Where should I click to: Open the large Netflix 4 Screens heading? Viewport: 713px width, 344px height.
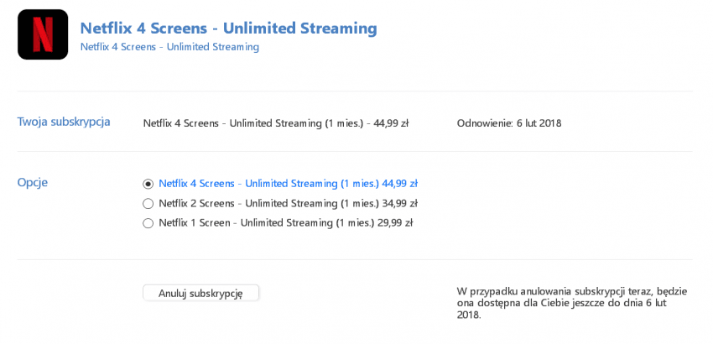tap(229, 29)
